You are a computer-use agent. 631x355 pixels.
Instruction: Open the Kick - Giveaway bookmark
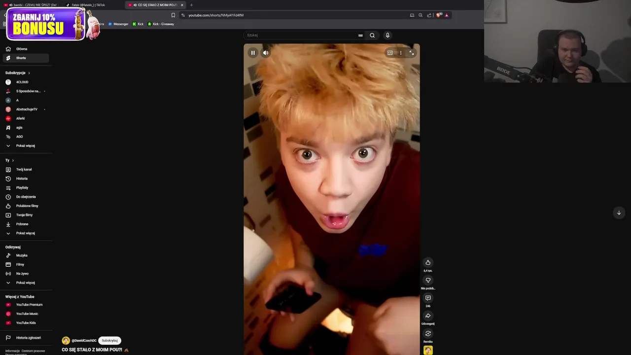point(161,24)
